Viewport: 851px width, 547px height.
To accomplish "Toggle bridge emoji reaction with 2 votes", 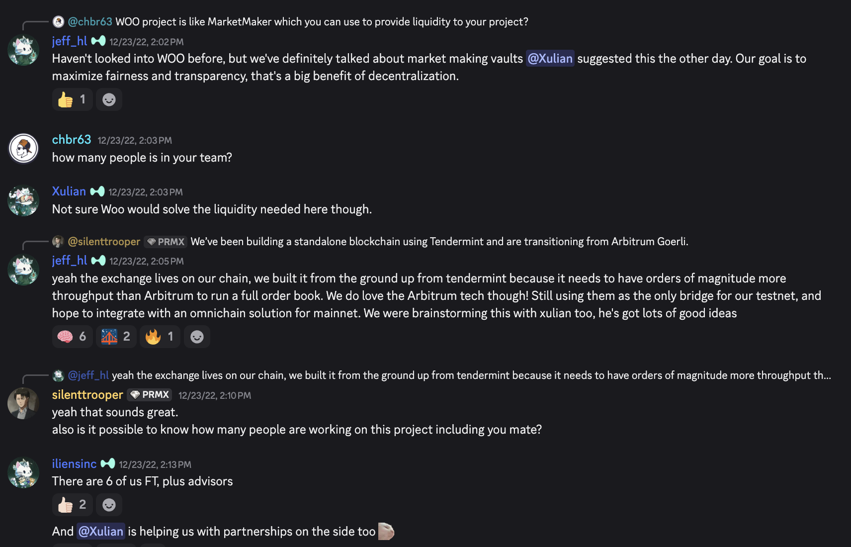I will click(116, 337).
